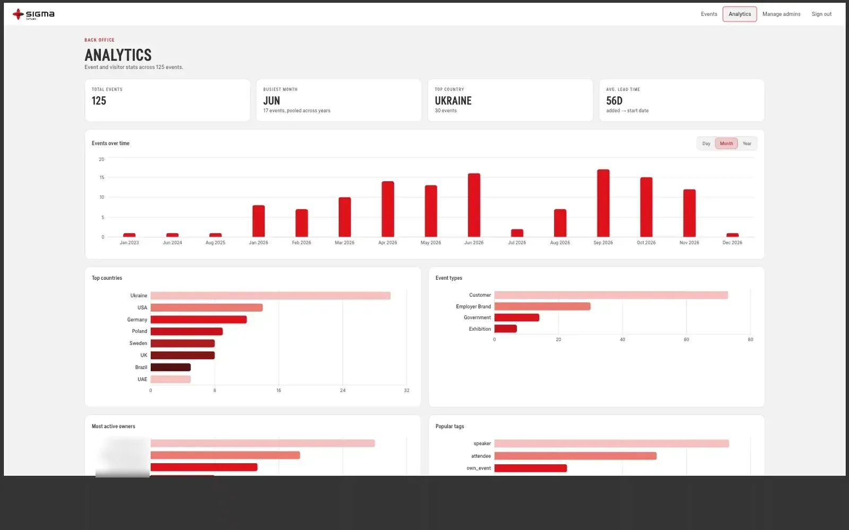Click the Government event type bar
This screenshot has height=530, width=849.
(517, 317)
